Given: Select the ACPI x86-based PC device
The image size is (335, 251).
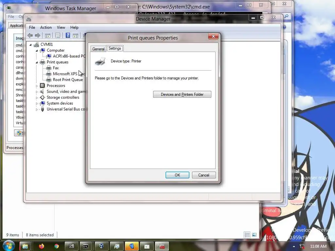Looking at the screenshot, I should pos(69,56).
